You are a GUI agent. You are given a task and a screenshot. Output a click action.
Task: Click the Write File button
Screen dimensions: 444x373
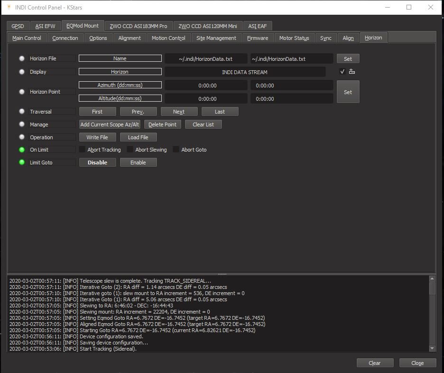97,137
